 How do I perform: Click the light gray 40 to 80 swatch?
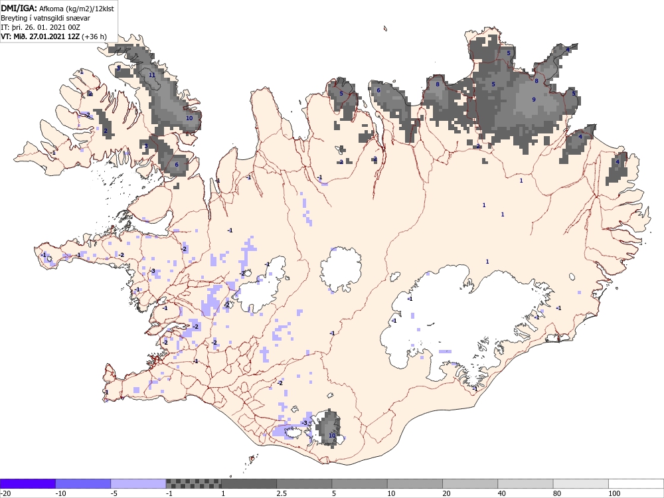525,483
